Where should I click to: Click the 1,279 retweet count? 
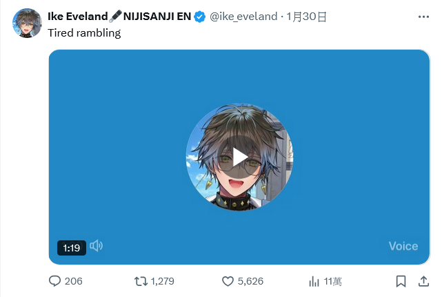(162, 281)
